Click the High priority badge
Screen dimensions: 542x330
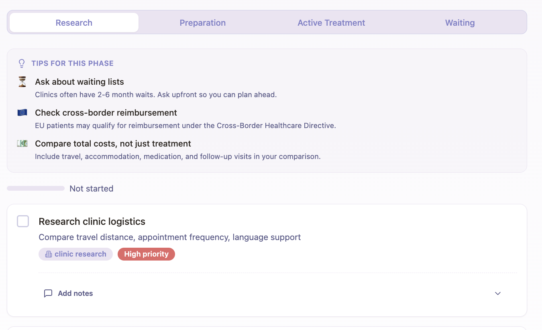coord(146,254)
